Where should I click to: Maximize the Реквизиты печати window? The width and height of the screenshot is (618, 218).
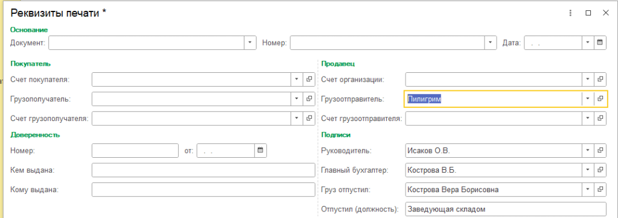[x=588, y=13]
